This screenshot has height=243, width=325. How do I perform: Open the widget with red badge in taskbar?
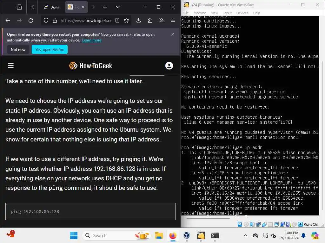(x=10, y=234)
